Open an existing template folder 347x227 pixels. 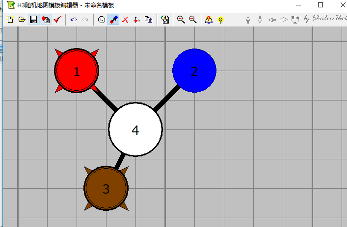point(22,20)
